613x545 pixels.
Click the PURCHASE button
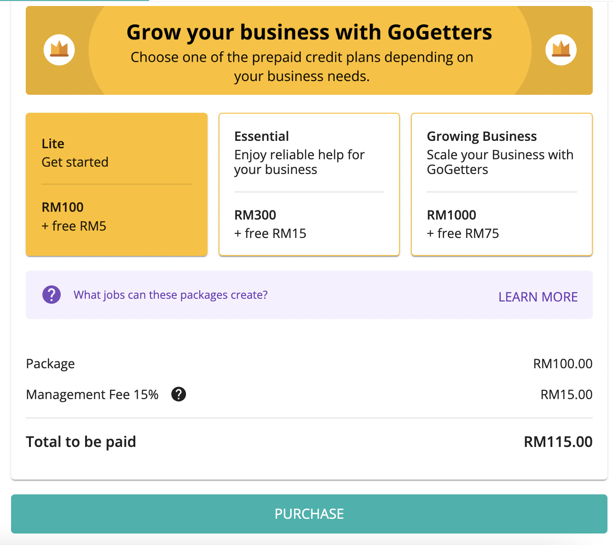[309, 514]
